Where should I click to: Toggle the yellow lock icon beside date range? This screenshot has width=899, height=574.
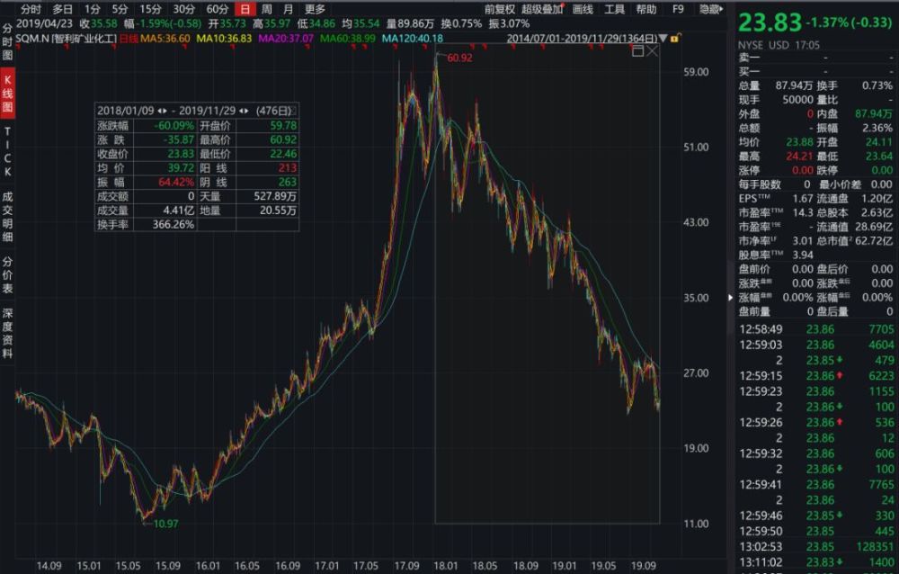pos(675,39)
